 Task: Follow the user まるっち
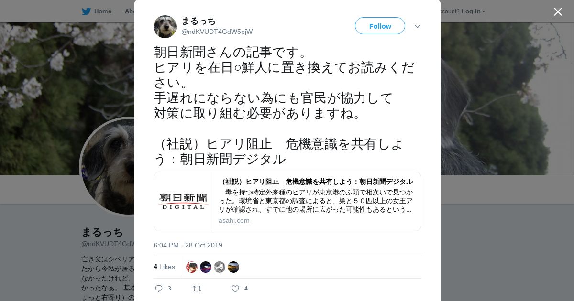coord(380,26)
